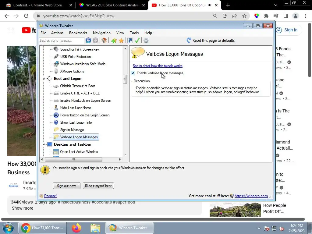
Task: Select Enable CTRL + ALT + DEL tree item
Action: coord(80,93)
